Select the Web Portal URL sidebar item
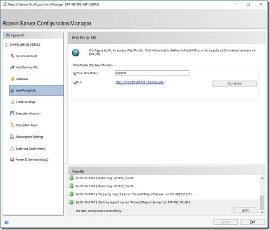 tap(36, 90)
